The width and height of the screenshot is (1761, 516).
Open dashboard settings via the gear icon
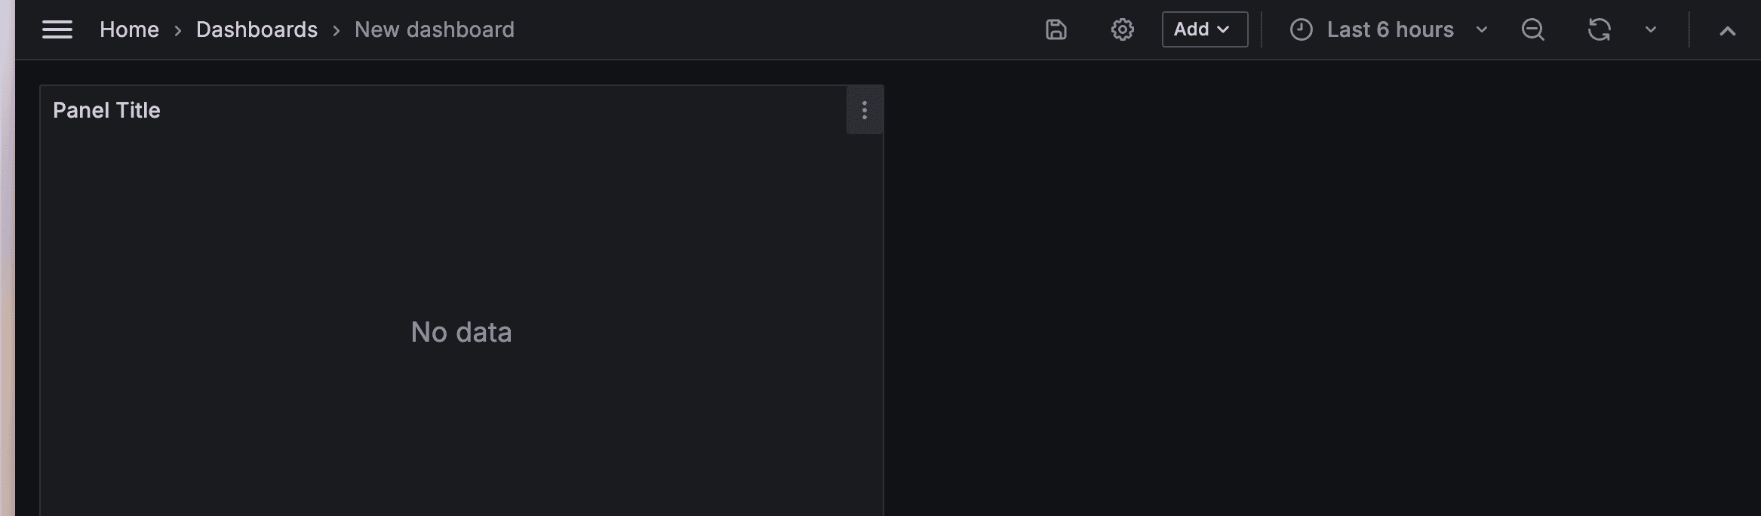coord(1122,29)
